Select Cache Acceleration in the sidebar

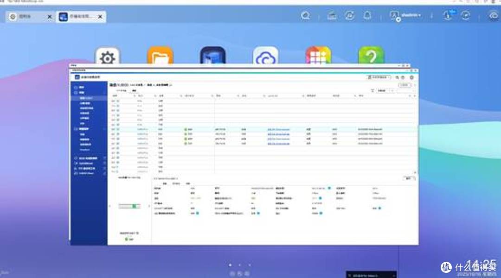[x=87, y=108]
